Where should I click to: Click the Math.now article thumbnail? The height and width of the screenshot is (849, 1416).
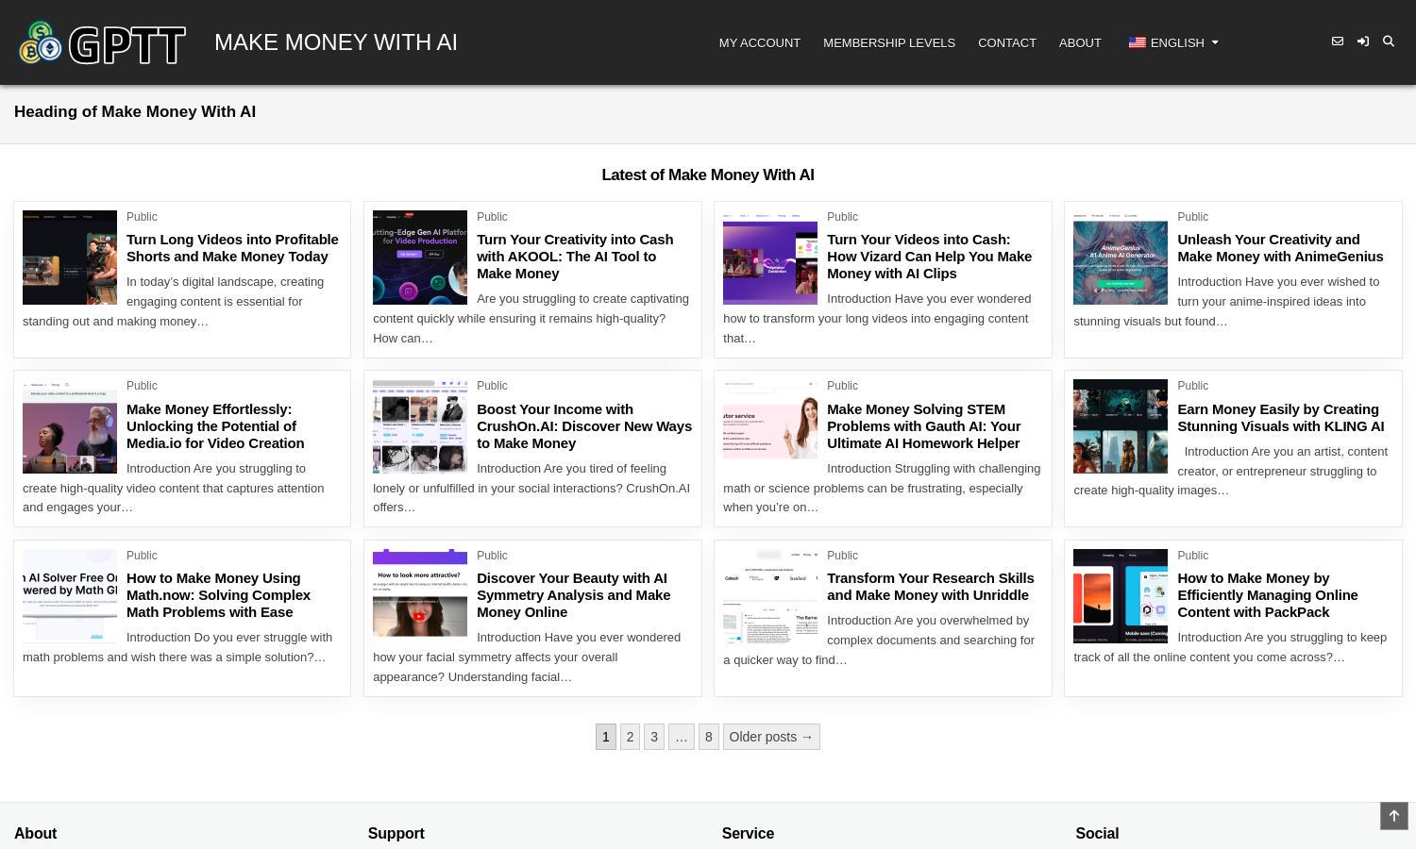click(70, 596)
